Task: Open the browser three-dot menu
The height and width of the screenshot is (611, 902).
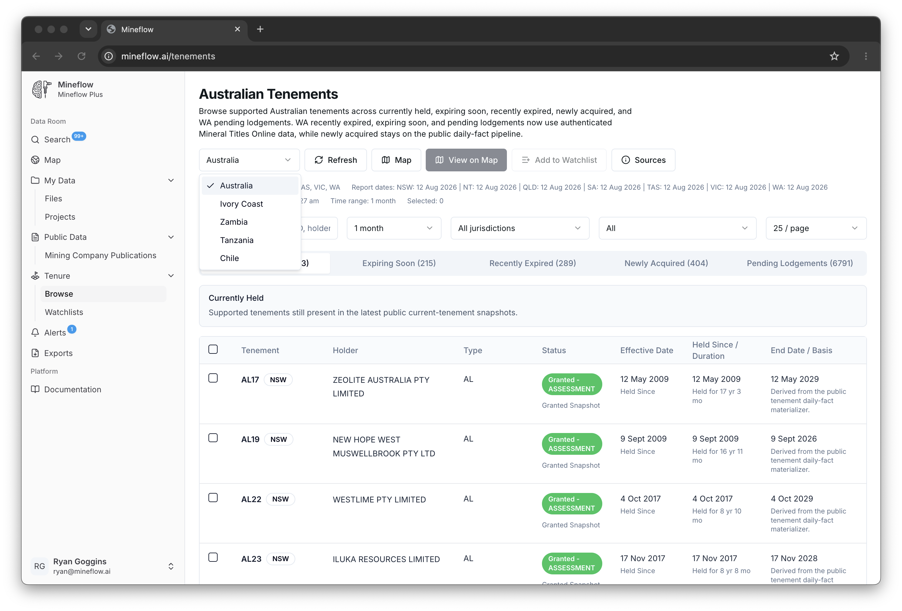Action: point(866,56)
